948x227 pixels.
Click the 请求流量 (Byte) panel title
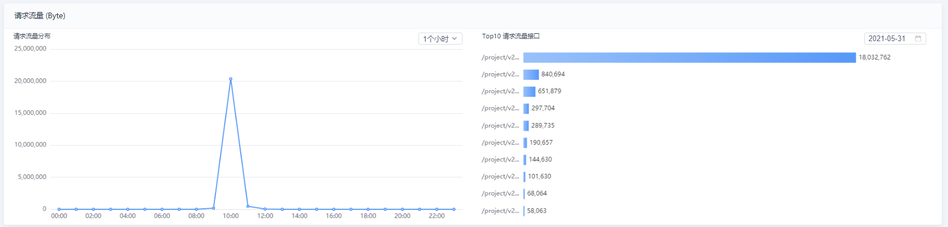[40, 15]
